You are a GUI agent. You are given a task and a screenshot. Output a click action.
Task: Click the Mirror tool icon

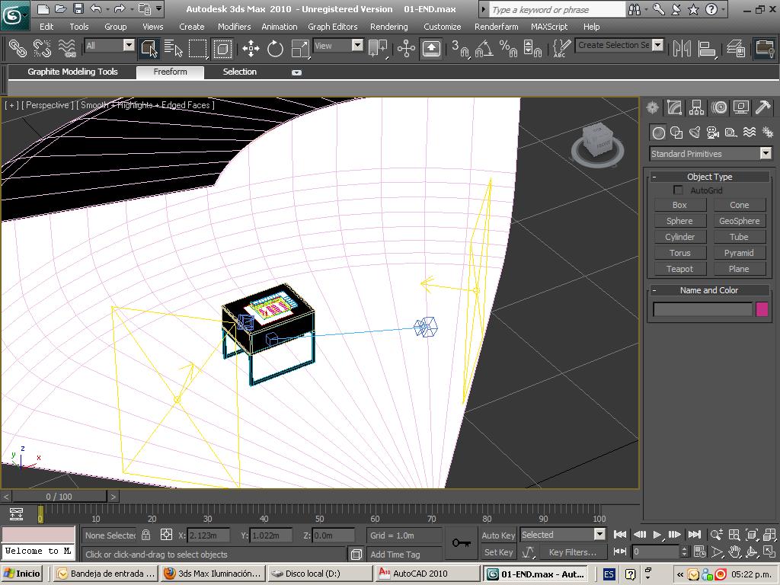[x=682, y=48]
